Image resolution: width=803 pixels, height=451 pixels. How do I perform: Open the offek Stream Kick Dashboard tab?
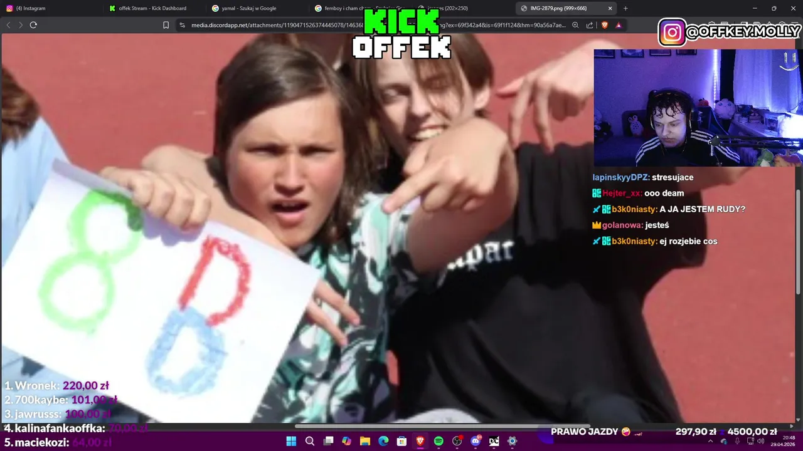coord(154,8)
